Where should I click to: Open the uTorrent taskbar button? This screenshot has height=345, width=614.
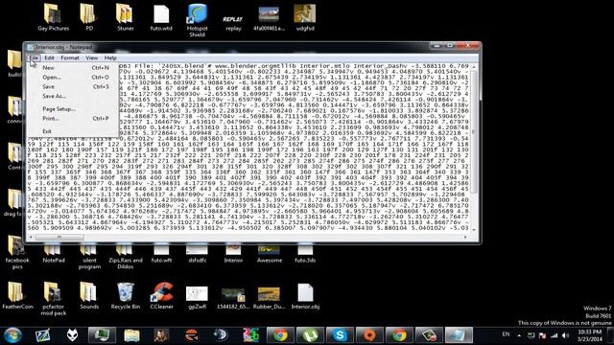click(310, 335)
